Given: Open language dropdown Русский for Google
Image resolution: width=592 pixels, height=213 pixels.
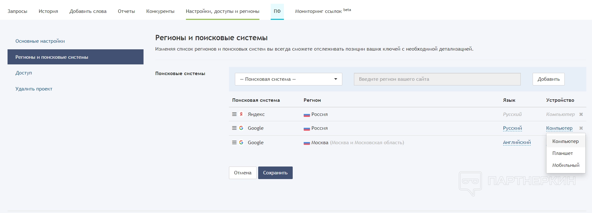Looking at the screenshot, I should [512, 128].
